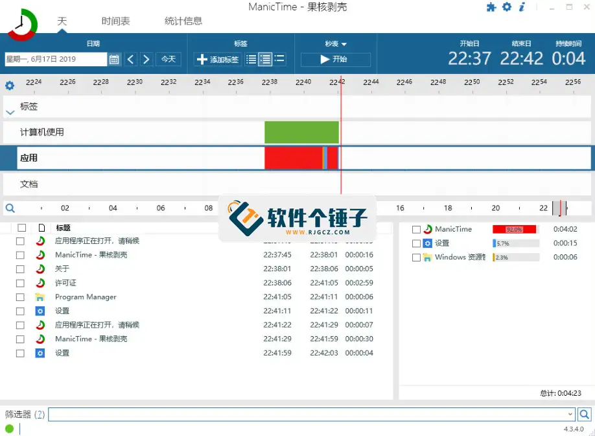Click icon of the 关于 row
The height and width of the screenshot is (436, 595).
40,269
